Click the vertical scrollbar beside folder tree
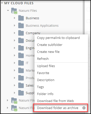 84,17
